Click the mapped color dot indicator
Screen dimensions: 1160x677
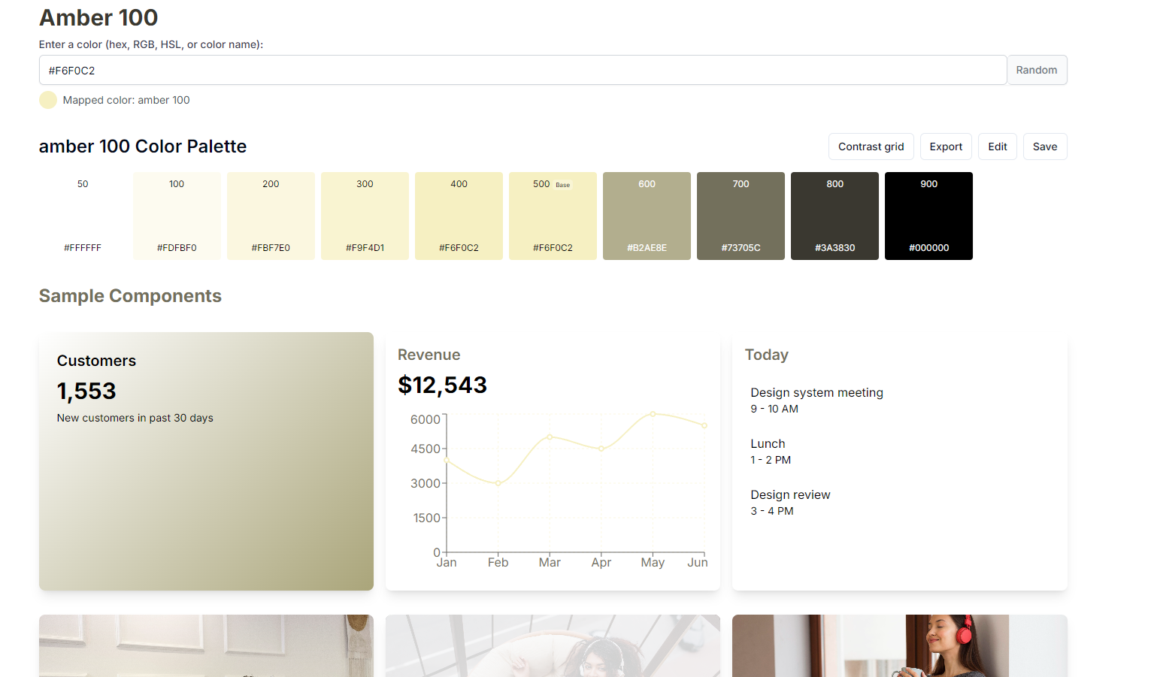(47, 99)
